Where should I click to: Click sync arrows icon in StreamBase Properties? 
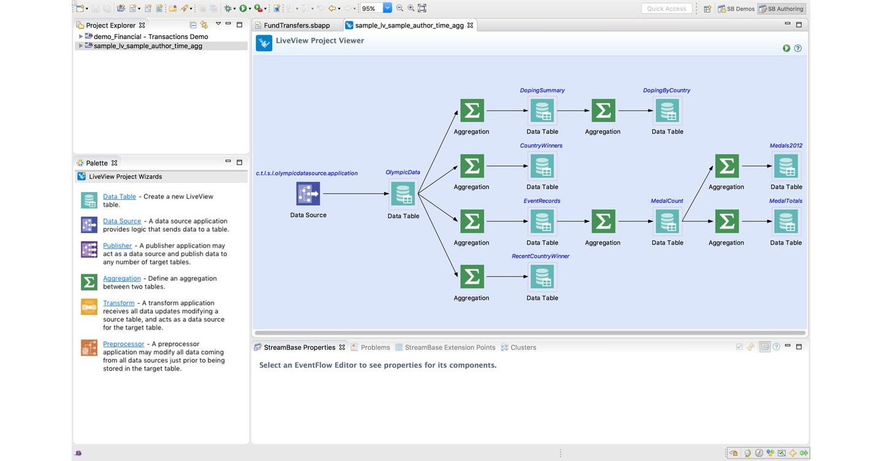[750, 347]
